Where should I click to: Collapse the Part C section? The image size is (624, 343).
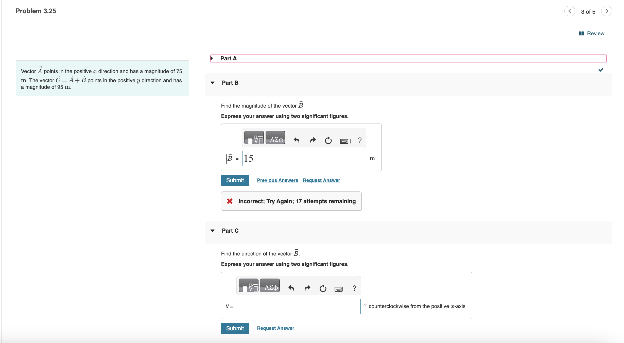pyautogui.click(x=213, y=231)
